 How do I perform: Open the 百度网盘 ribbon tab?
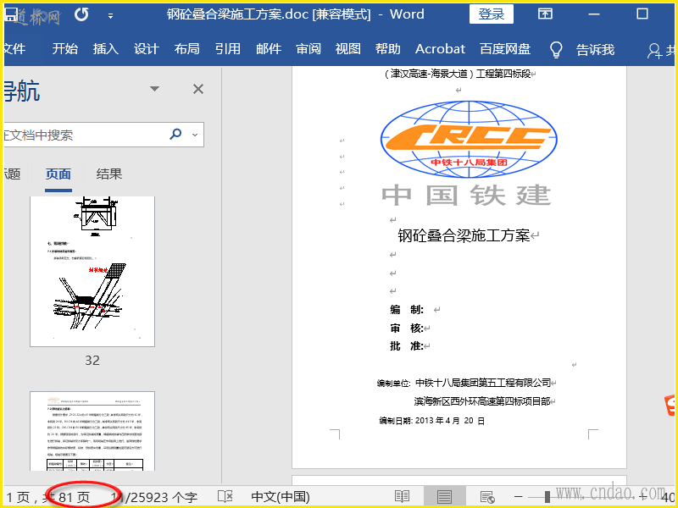coord(505,49)
